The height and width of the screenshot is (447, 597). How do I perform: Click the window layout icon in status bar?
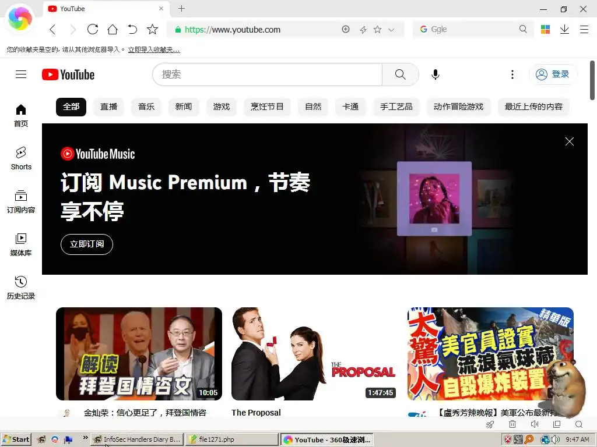(557, 424)
